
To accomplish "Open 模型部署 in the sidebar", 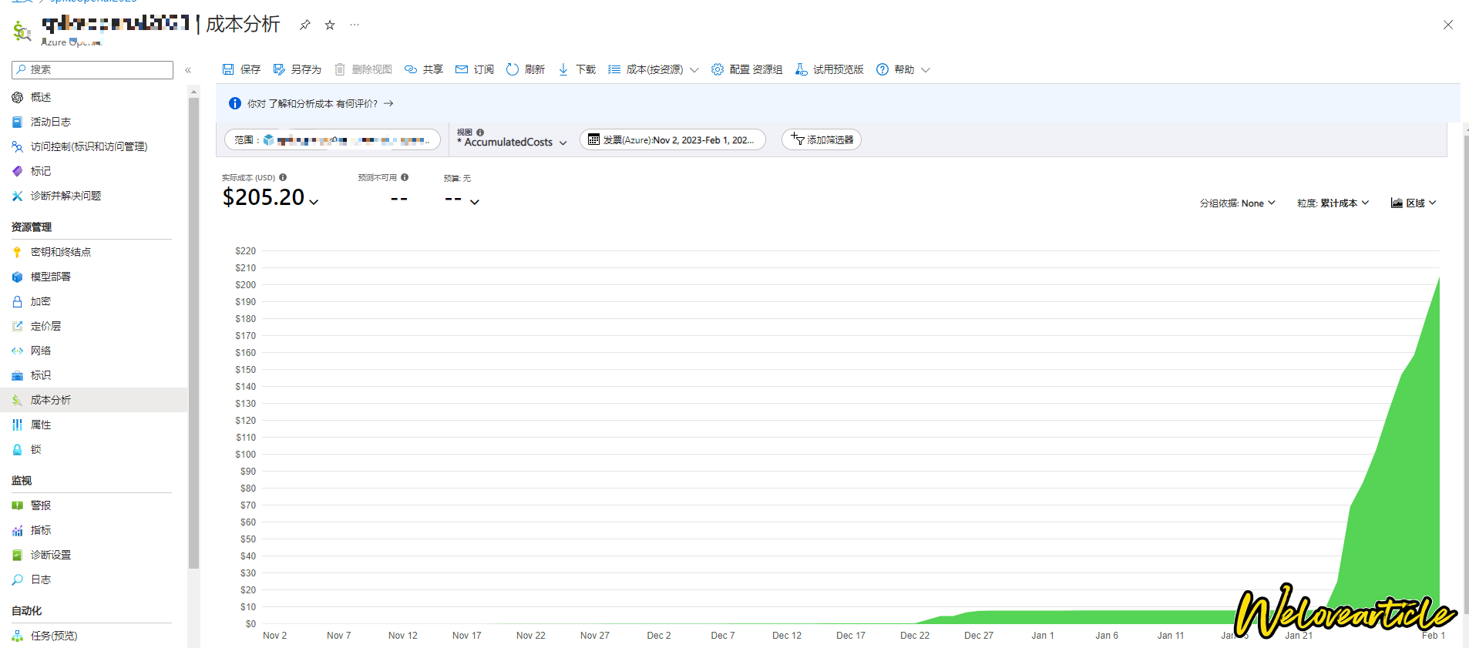I will (51, 277).
